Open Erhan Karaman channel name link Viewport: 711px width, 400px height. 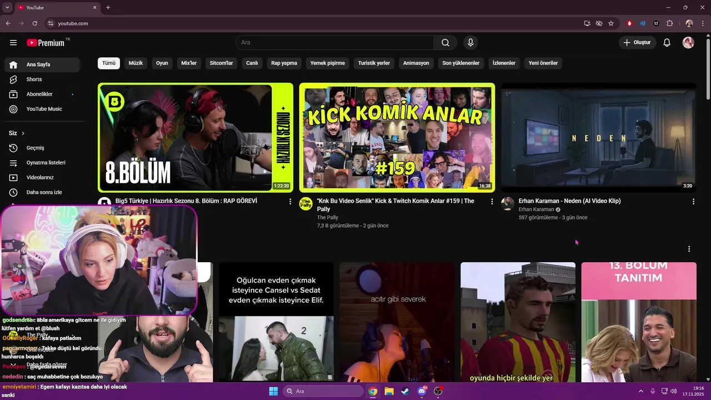click(536, 209)
